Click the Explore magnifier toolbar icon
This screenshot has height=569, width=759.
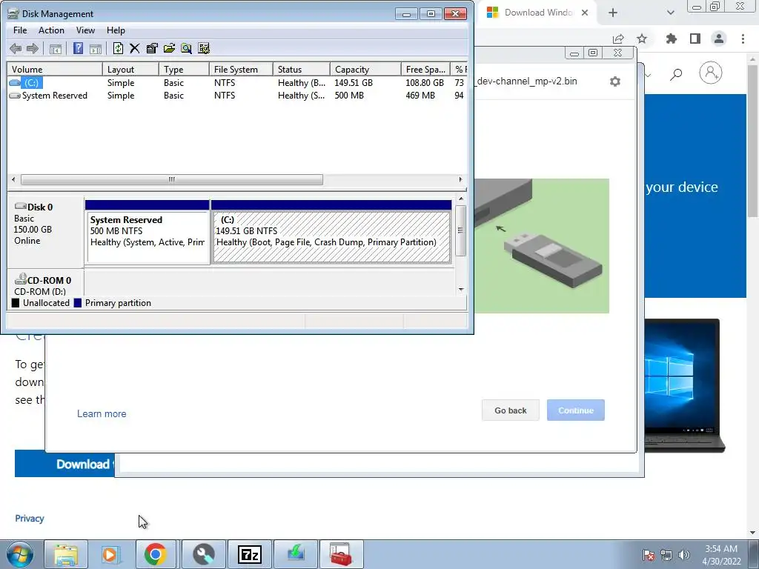186,48
